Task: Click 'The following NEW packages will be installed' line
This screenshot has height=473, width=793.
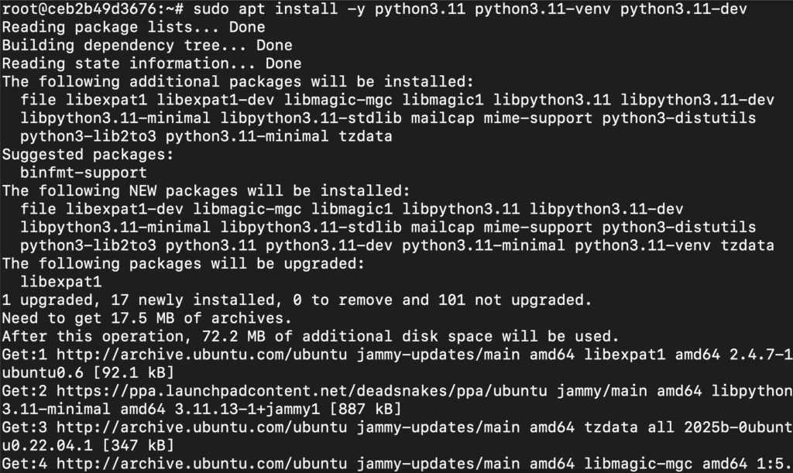Action: (x=206, y=190)
